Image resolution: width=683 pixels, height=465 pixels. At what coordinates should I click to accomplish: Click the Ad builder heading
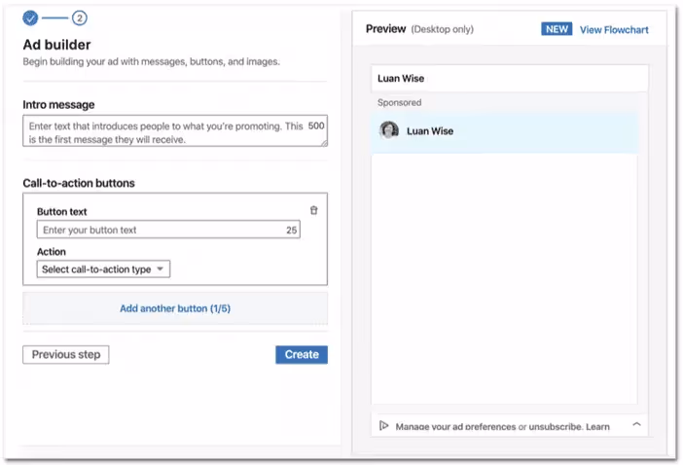pyautogui.click(x=57, y=45)
